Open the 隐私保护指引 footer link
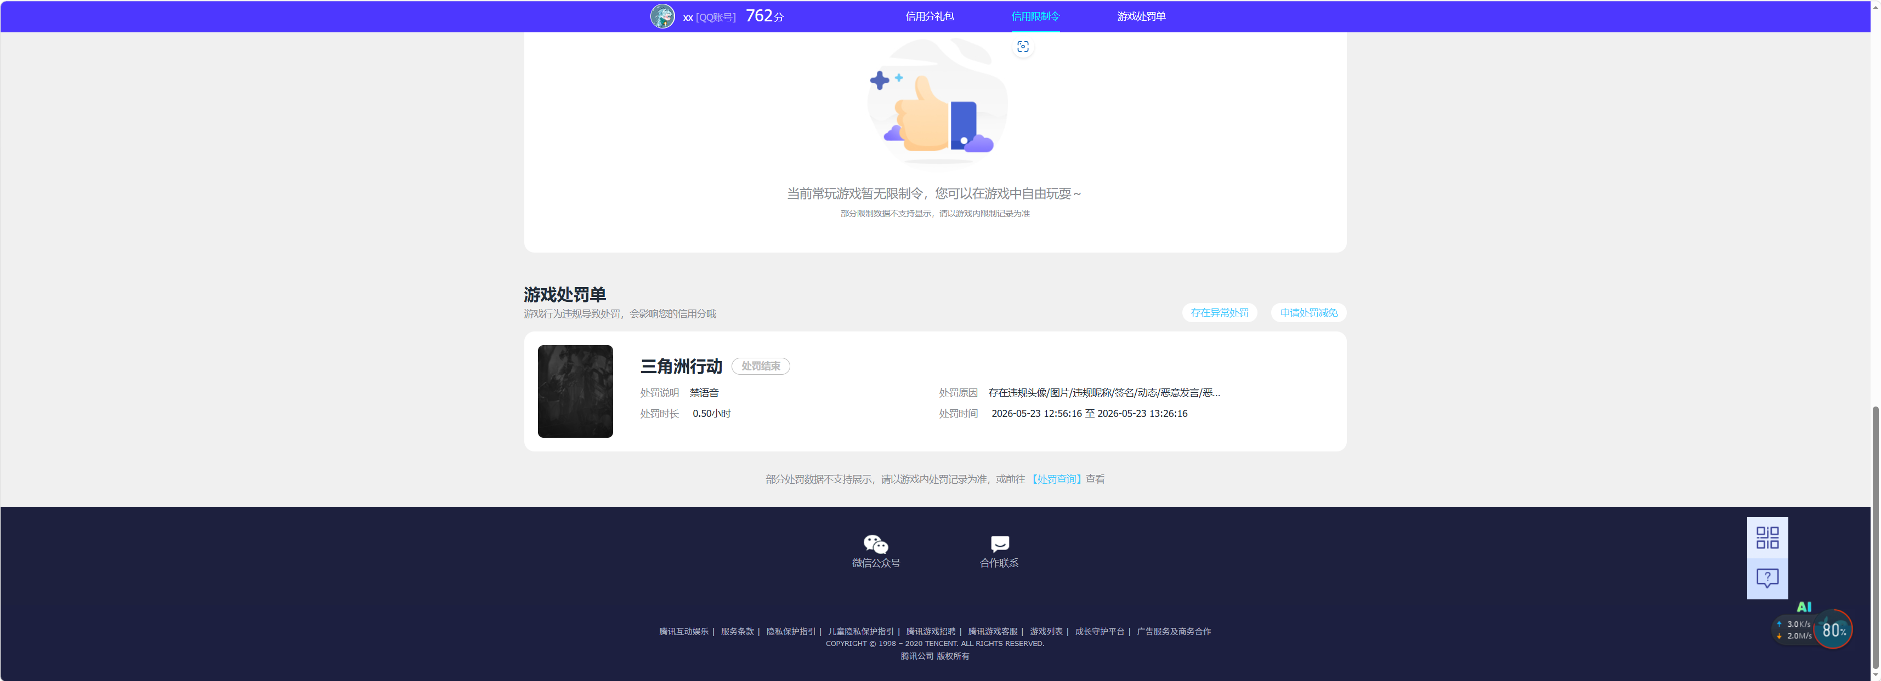Screen dimensions: 1881x681 [x=791, y=632]
